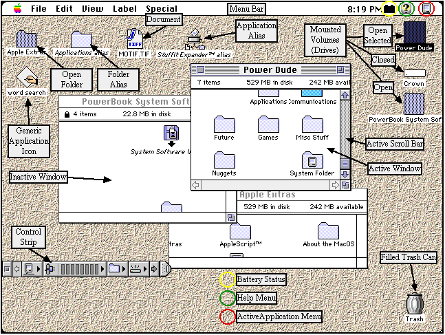Click the Power Dude window title bar

point(271,70)
